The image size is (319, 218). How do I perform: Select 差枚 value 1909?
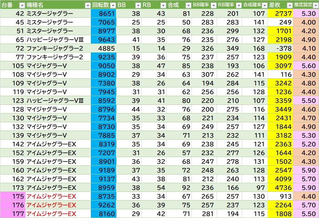(x=280, y=57)
